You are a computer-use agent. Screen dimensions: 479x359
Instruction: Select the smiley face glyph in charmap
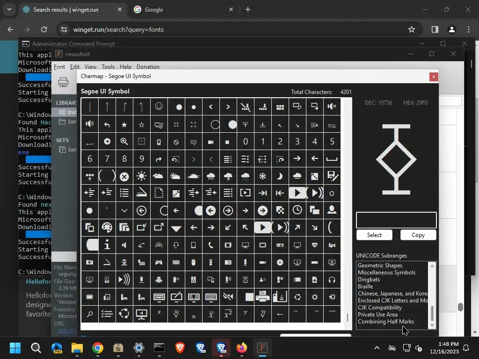pos(159,107)
